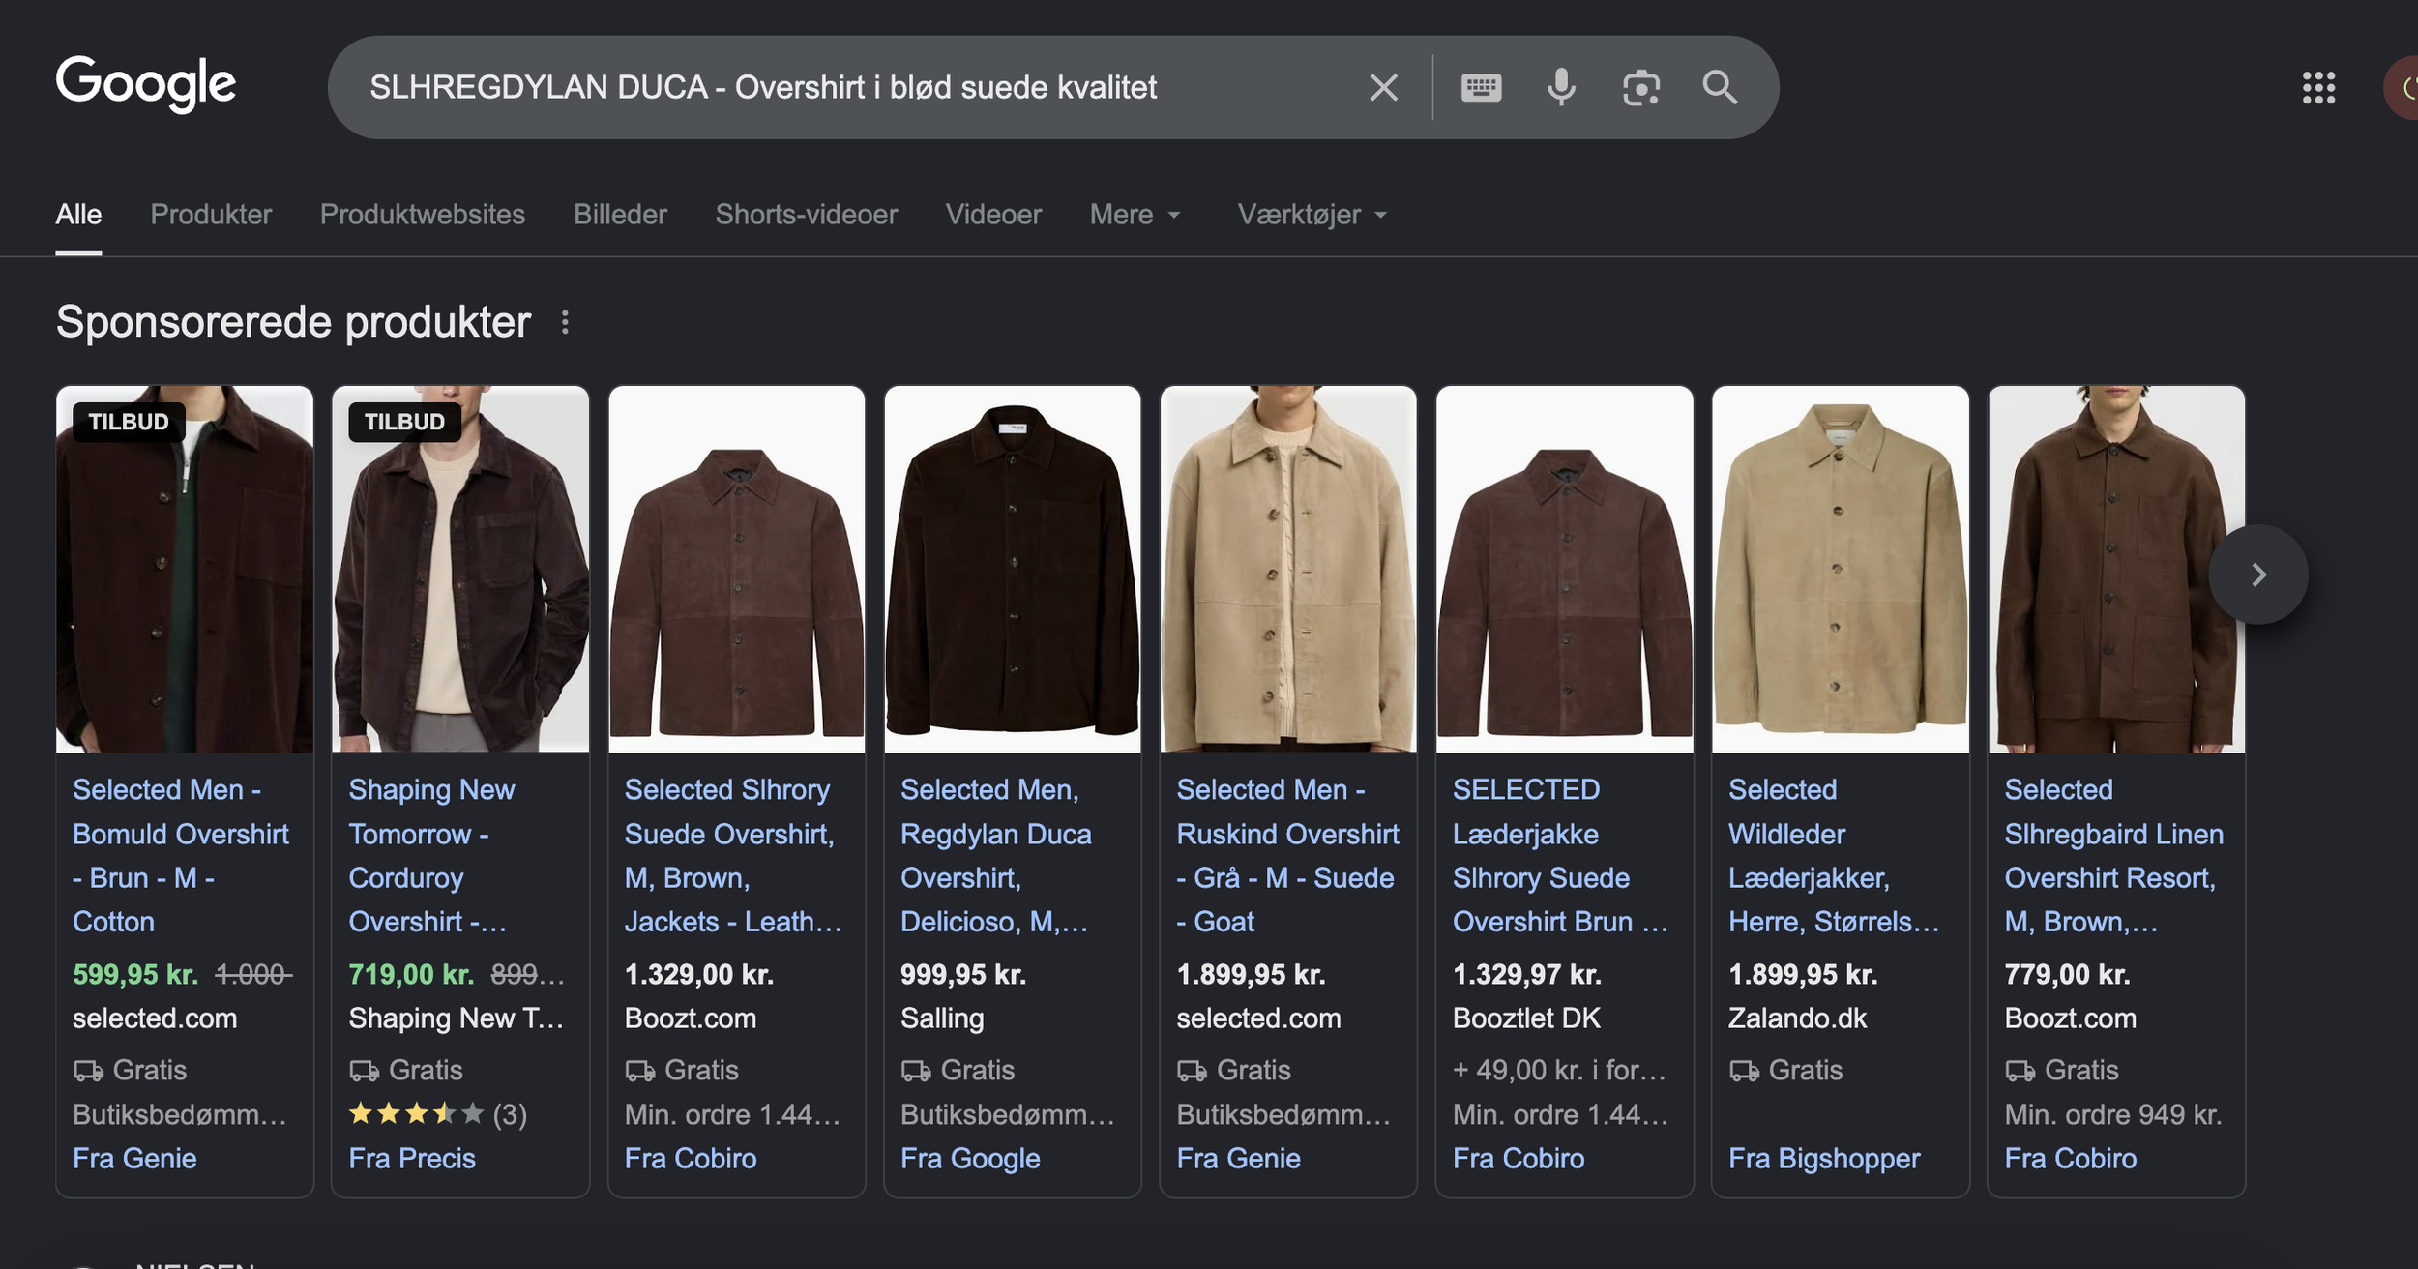This screenshot has height=1269, width=2418.
Task: Go to the Billeder tab
Action: point(620,215)
